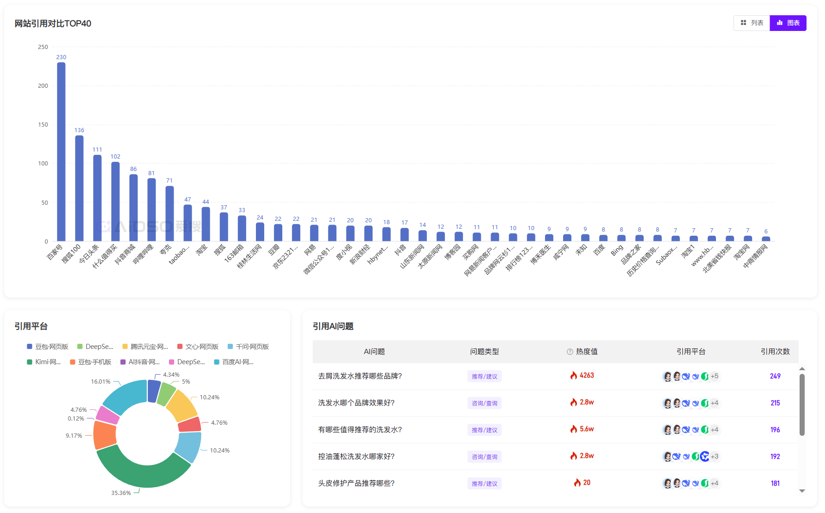Click the scroll down arrow of questions table

(802, 491)
